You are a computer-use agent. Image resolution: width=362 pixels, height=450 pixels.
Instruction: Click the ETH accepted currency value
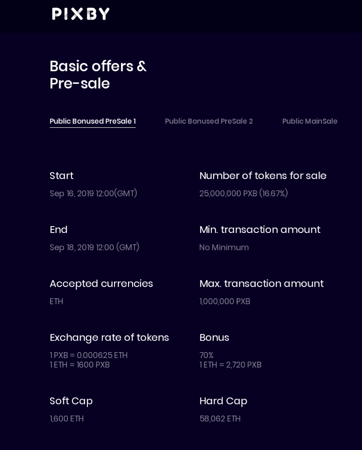[x=57, y=301]
